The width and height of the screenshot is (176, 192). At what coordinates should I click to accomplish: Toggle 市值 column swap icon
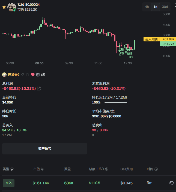pos(42,169)
